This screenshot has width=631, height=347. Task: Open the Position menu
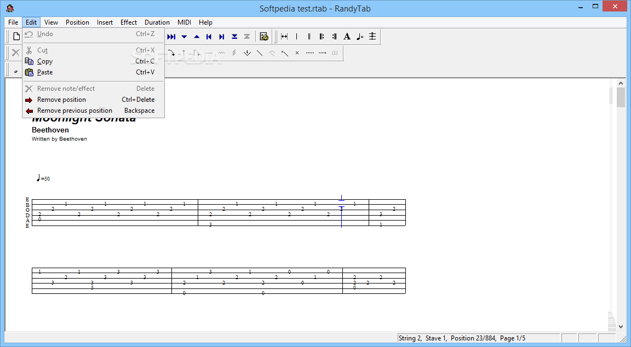tap(77, 22)
